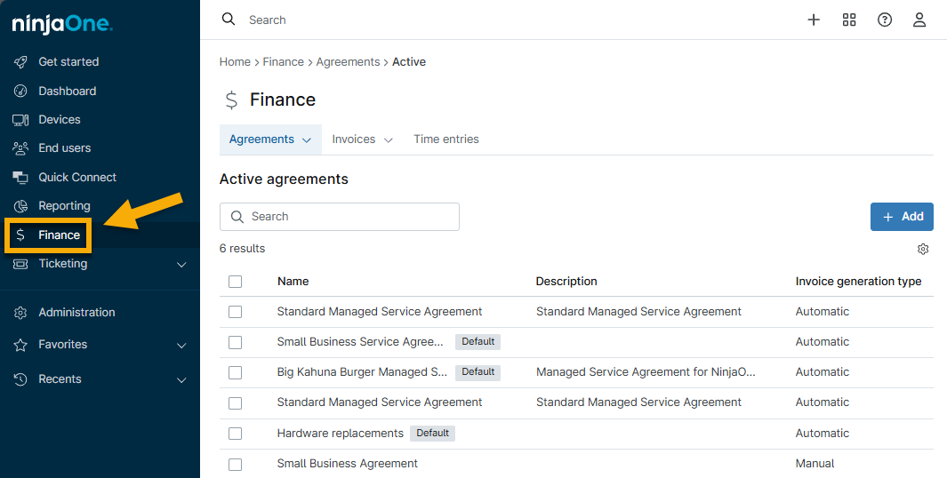This screenshot has height=478, width=947.
Task: Expand the Favorites section chevron
Action: [181, 345]
